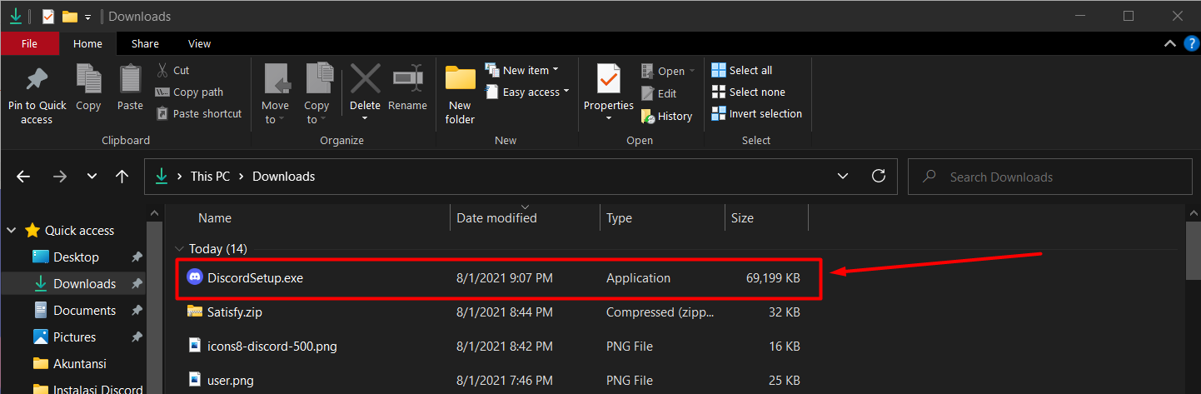Image resolution: width=1201 pixels, height=394 pixels.
Task: Click Downloads in address breadcrumb
Action: click(284, 177)
